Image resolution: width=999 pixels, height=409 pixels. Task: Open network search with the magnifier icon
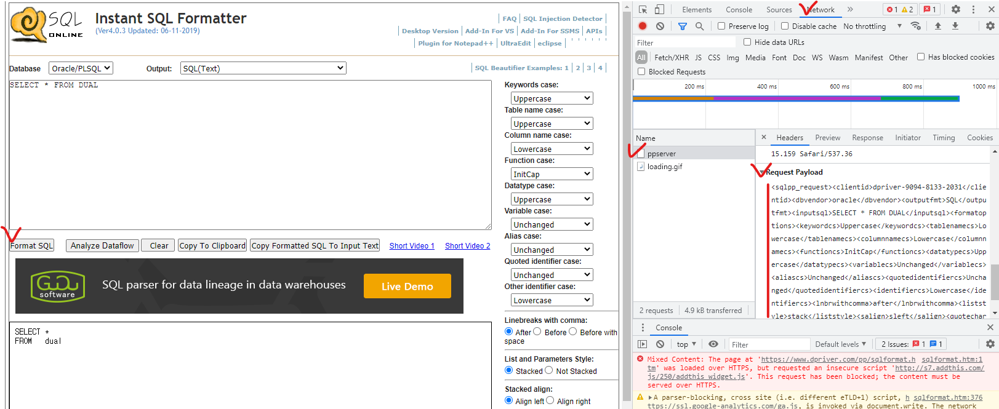[x=700, y=26]
